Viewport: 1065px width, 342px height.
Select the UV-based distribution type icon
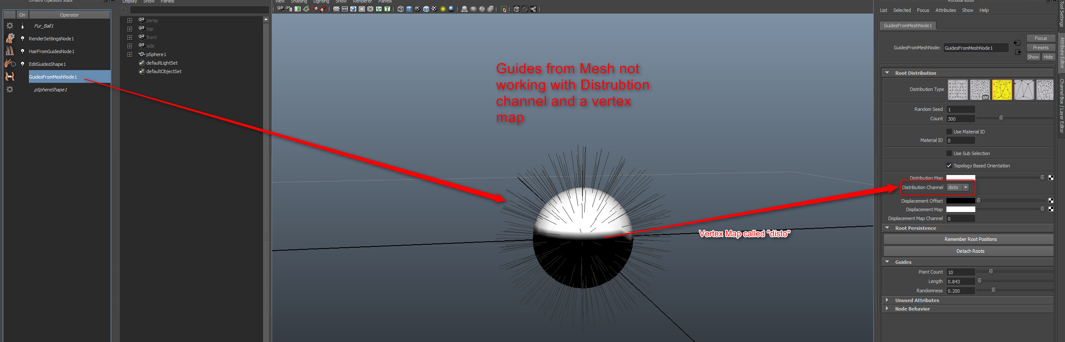(980, 90)
